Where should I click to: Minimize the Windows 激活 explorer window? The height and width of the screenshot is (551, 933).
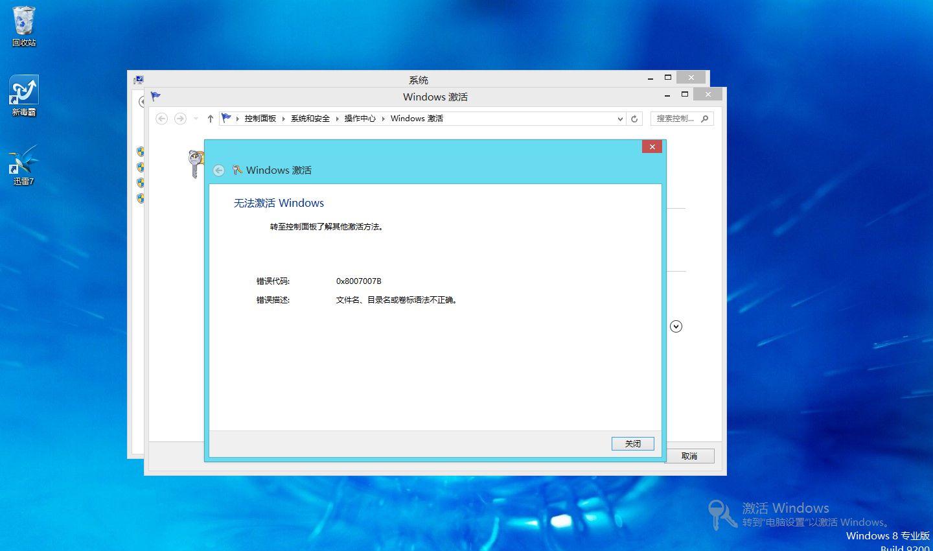tap(667, 95)
